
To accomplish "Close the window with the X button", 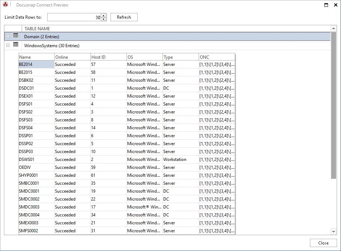I will click(336, 5).
